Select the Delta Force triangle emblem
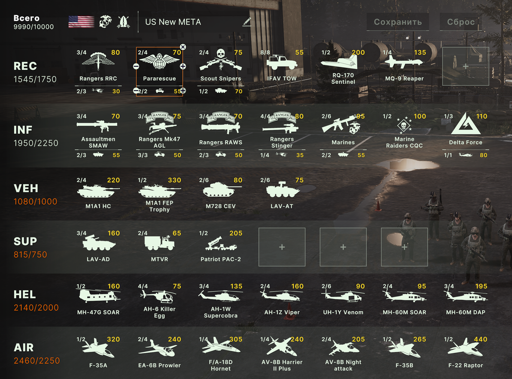 (465, 124)
